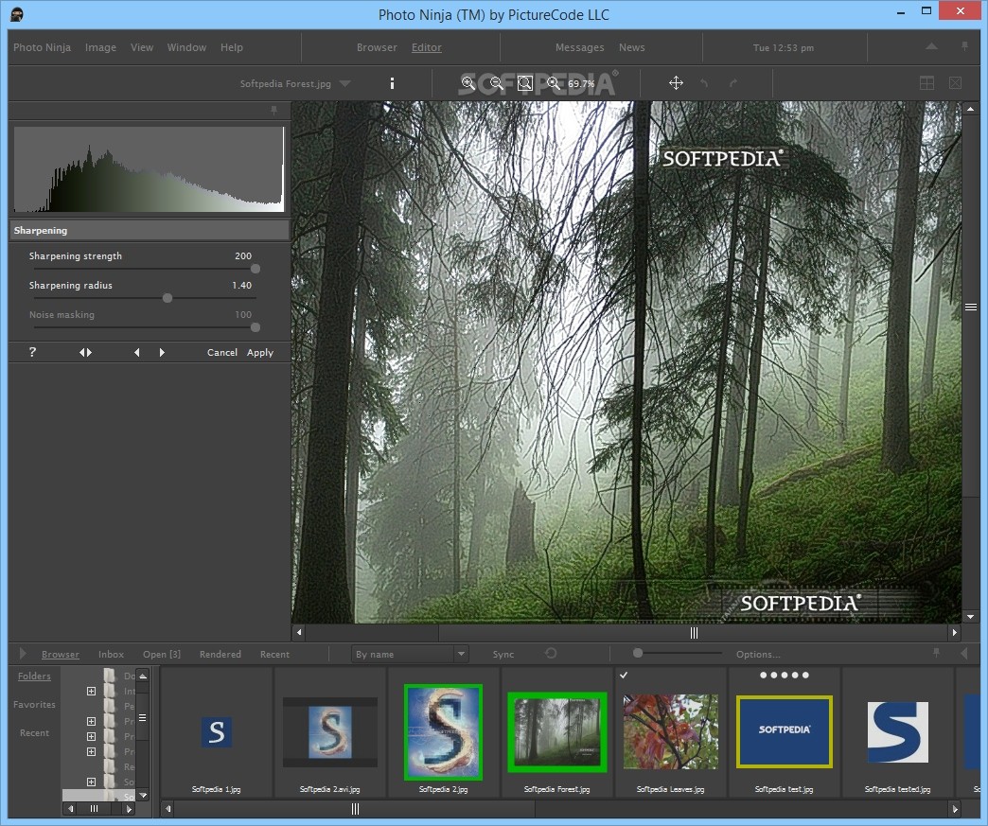The image size is (988, 826).
Task: Click the Apply button
Action: coord(260,352)
